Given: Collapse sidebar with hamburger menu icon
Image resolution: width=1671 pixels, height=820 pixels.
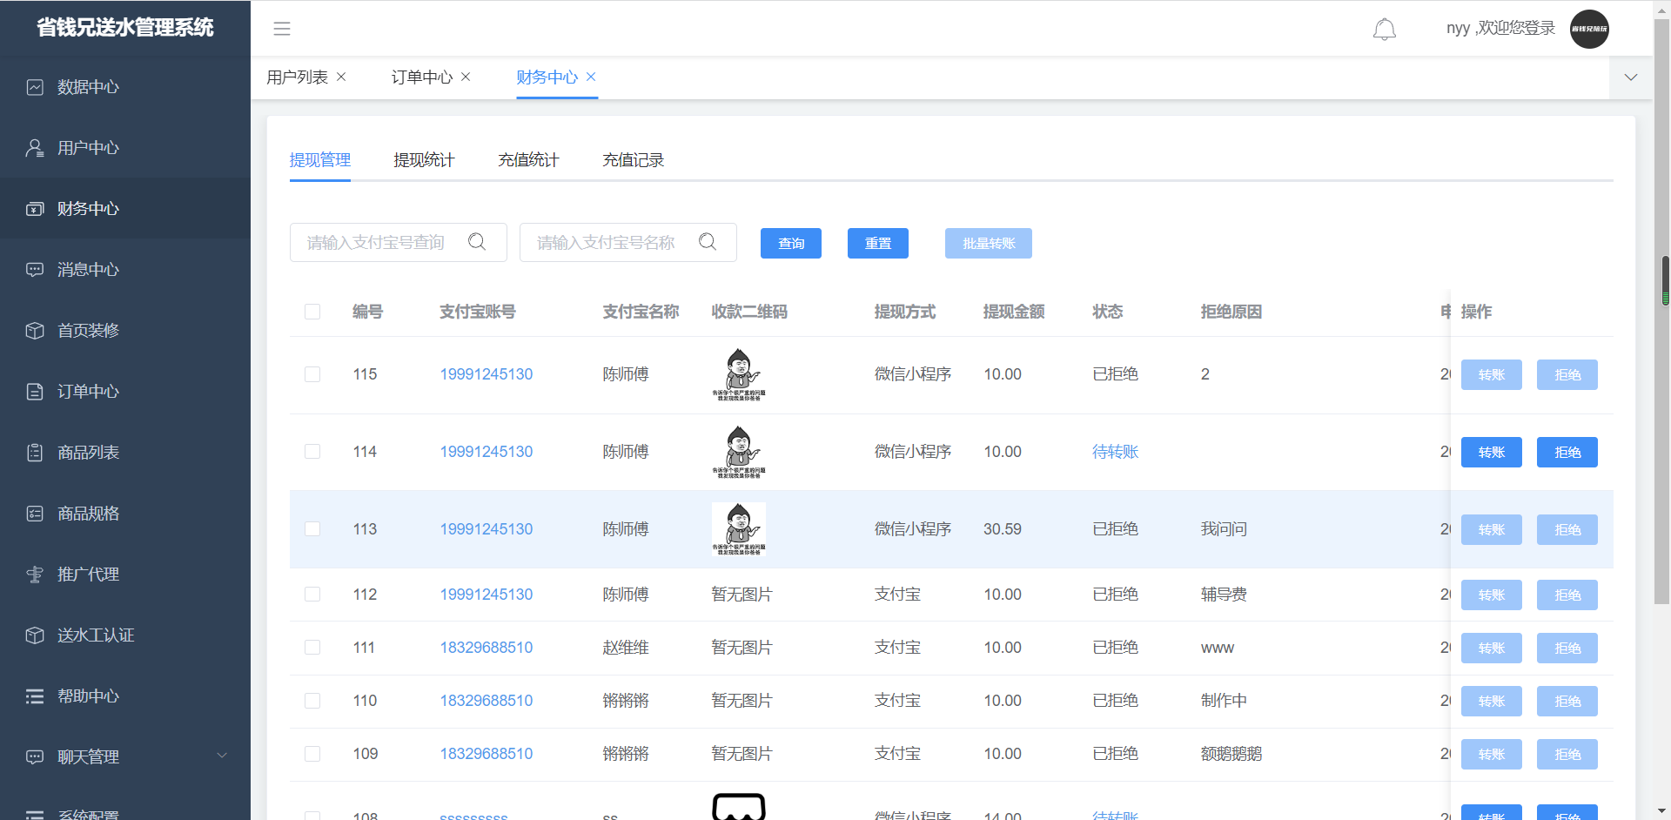Looking at the screenshot, I should click(282, 29).
